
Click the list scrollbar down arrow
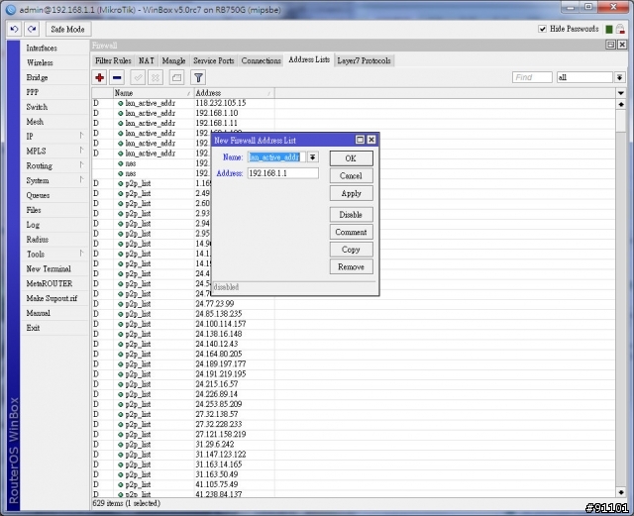621,492
